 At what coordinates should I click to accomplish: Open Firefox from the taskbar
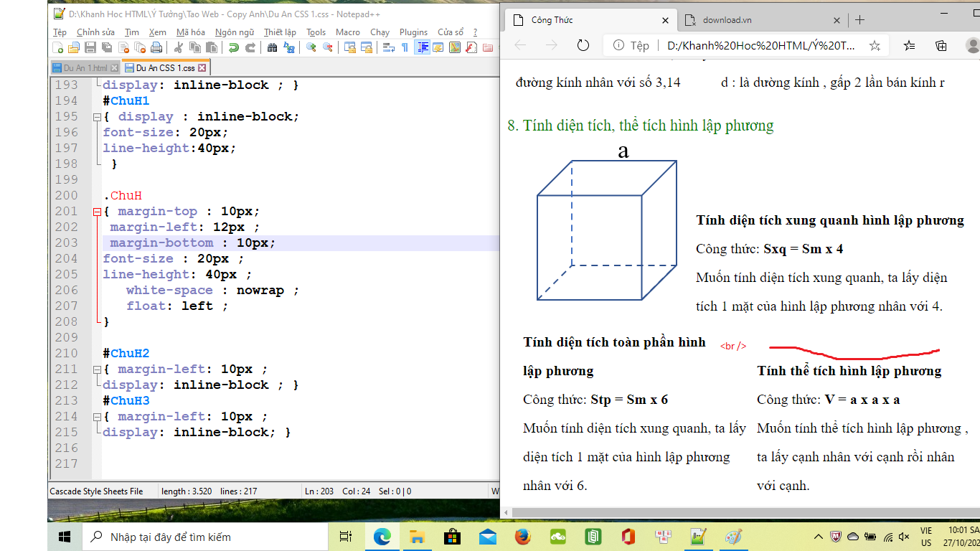pos(522,537)
